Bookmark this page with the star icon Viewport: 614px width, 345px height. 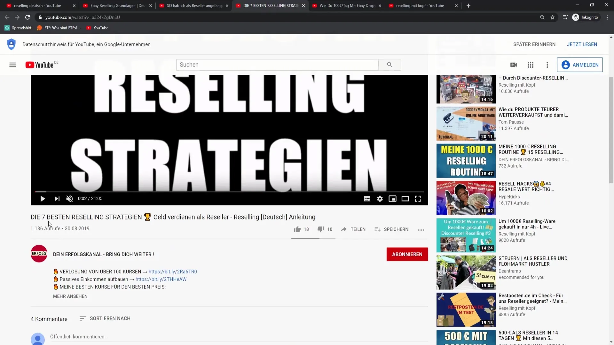pos(553,17)
